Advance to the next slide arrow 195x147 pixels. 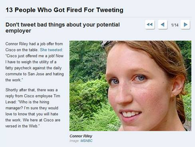coord(185,25)
